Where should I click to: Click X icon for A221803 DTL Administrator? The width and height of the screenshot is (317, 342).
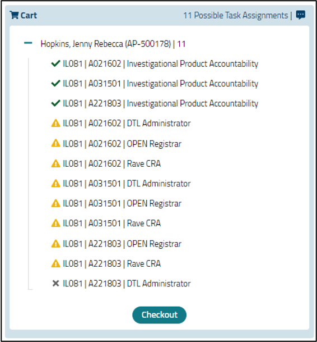[x=55, y=284]
